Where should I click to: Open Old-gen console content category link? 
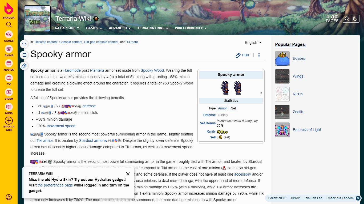(x=101, y=42)
